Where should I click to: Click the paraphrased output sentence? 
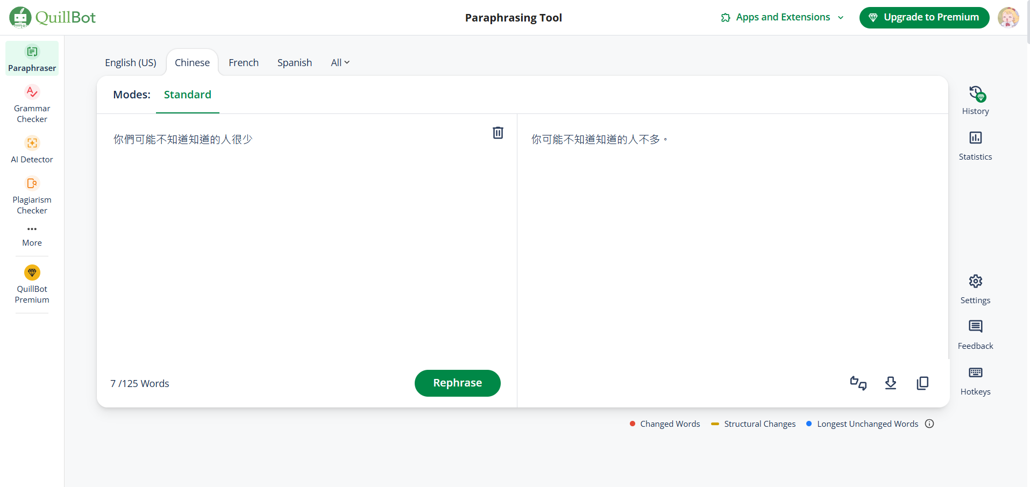coord(599,140)
